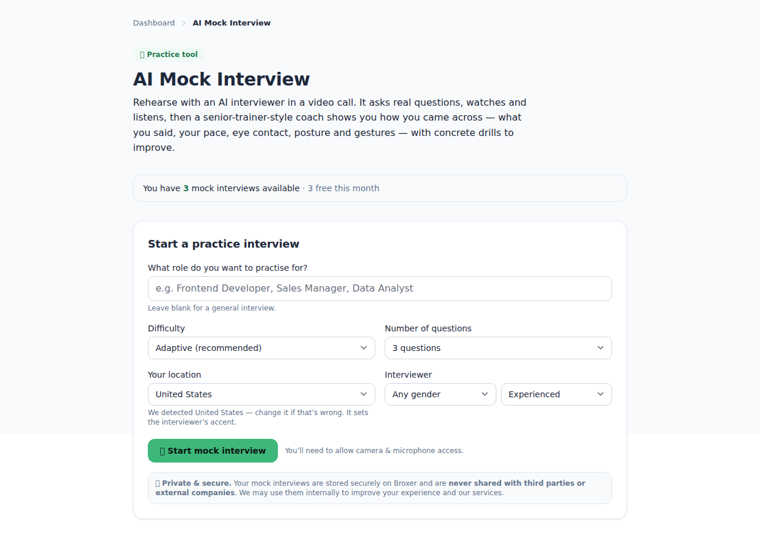Click the breadcrumb separator chevron

[184, 23]
